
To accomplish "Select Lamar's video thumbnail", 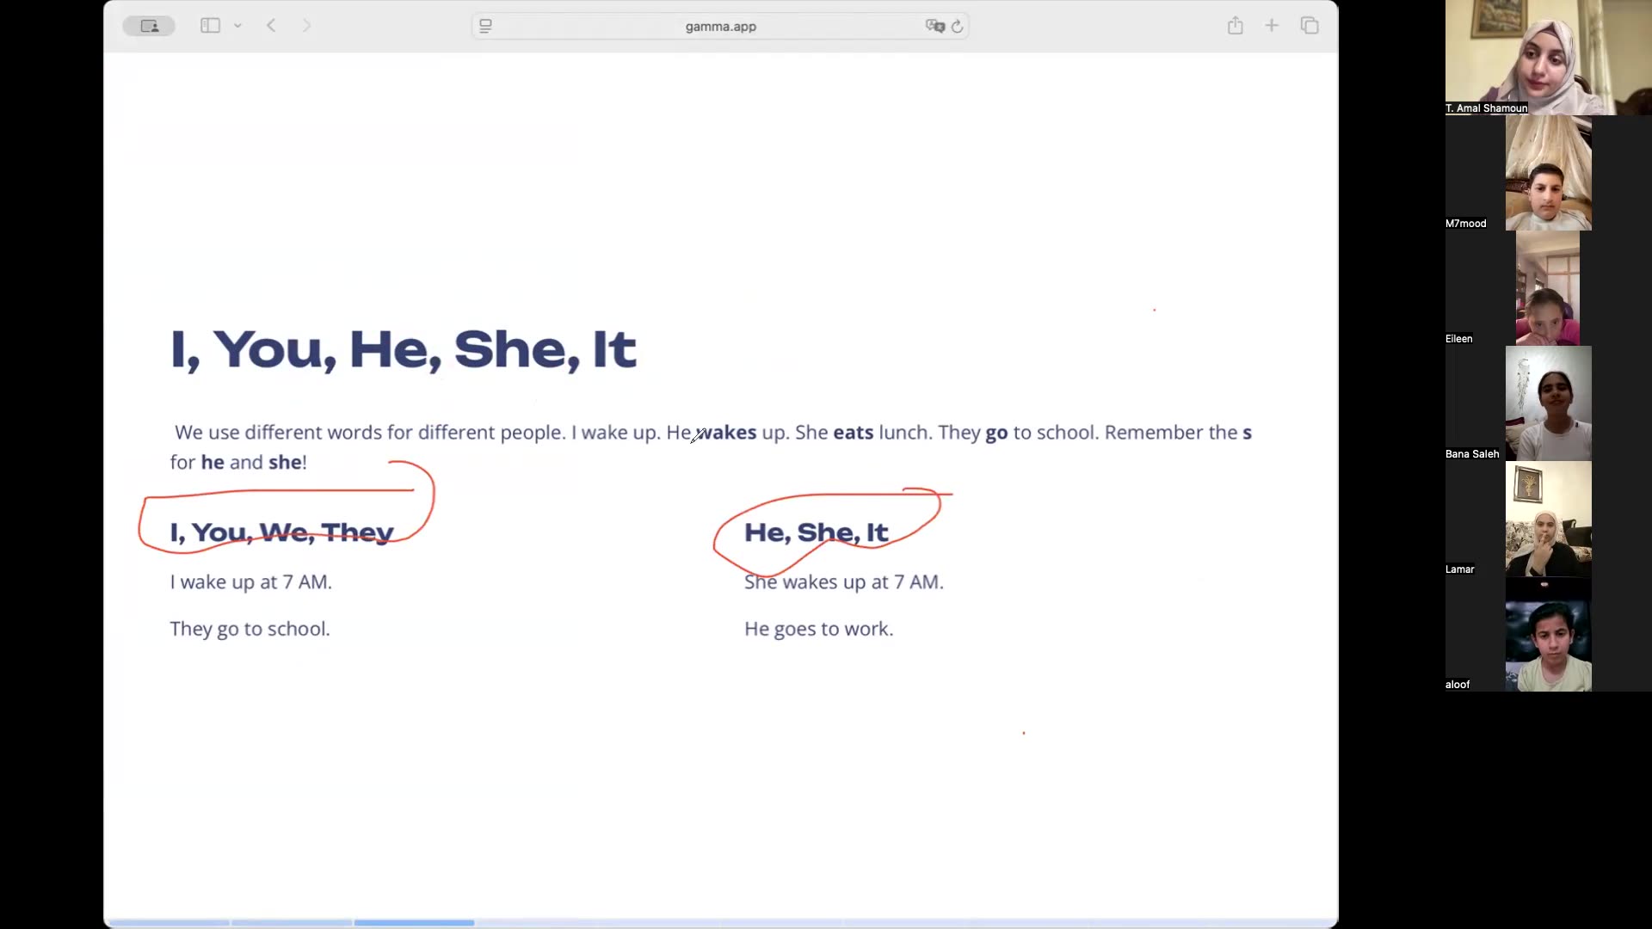I will click(1548, 519).
